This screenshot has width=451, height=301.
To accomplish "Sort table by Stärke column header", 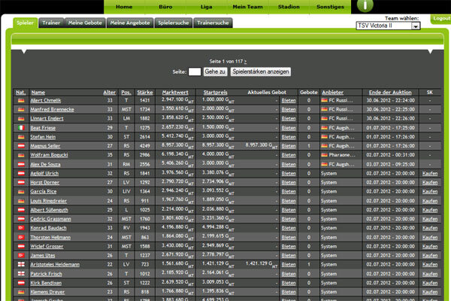I will [145, 93].
